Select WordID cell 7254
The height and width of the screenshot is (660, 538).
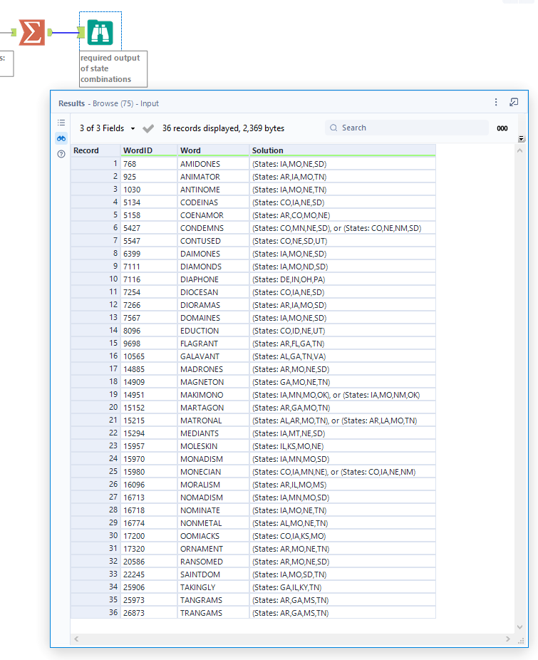click(149, 292)
